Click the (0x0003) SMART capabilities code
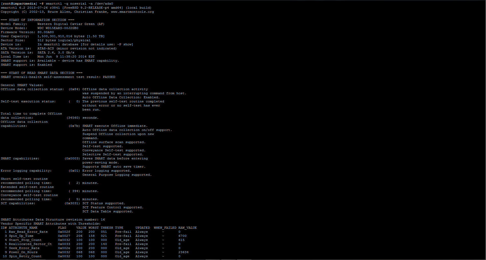486x260 pixels. [72, 159]
